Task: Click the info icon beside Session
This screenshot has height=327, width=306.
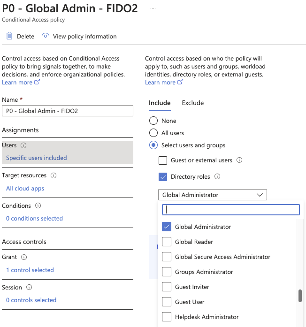Action: point(29,288)
